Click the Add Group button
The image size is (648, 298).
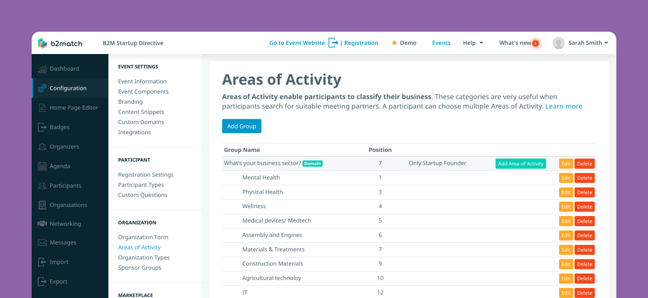tap(242, 126)
